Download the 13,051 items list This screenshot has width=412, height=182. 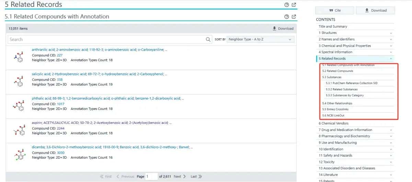[x=283, y=28]
